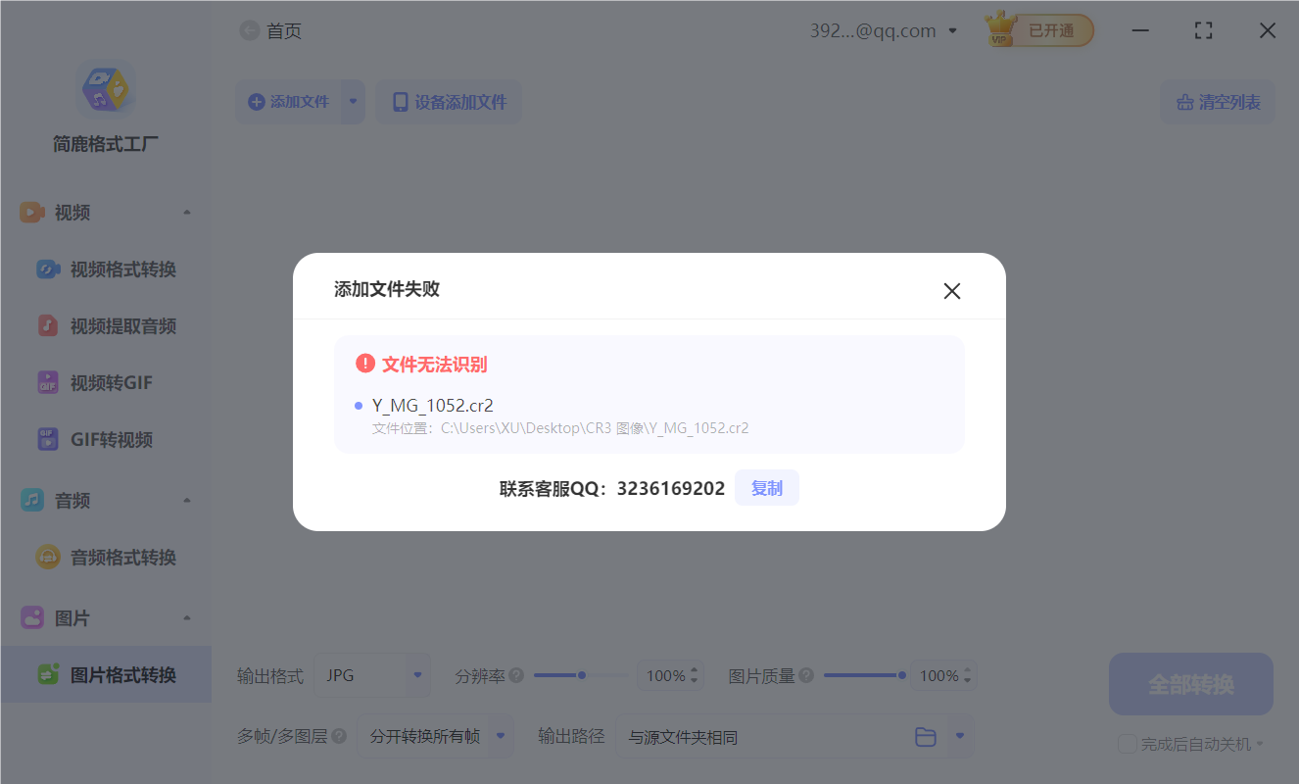Viewport: 1299px width, 784px height.
Task: Increase resolution using the 100% stepper
Action: tap(695, 668)
